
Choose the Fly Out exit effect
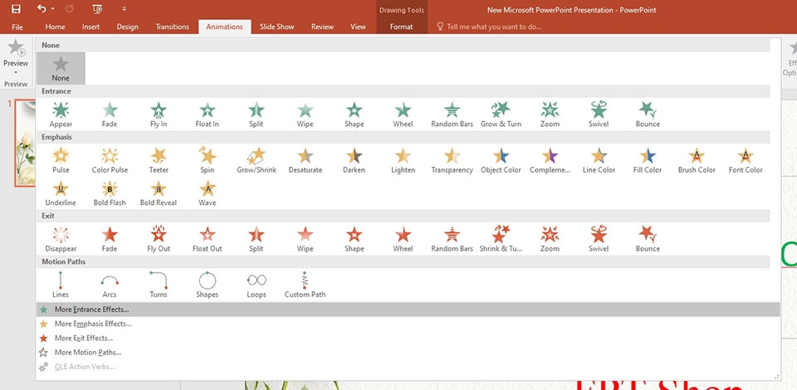click(159, 237)
